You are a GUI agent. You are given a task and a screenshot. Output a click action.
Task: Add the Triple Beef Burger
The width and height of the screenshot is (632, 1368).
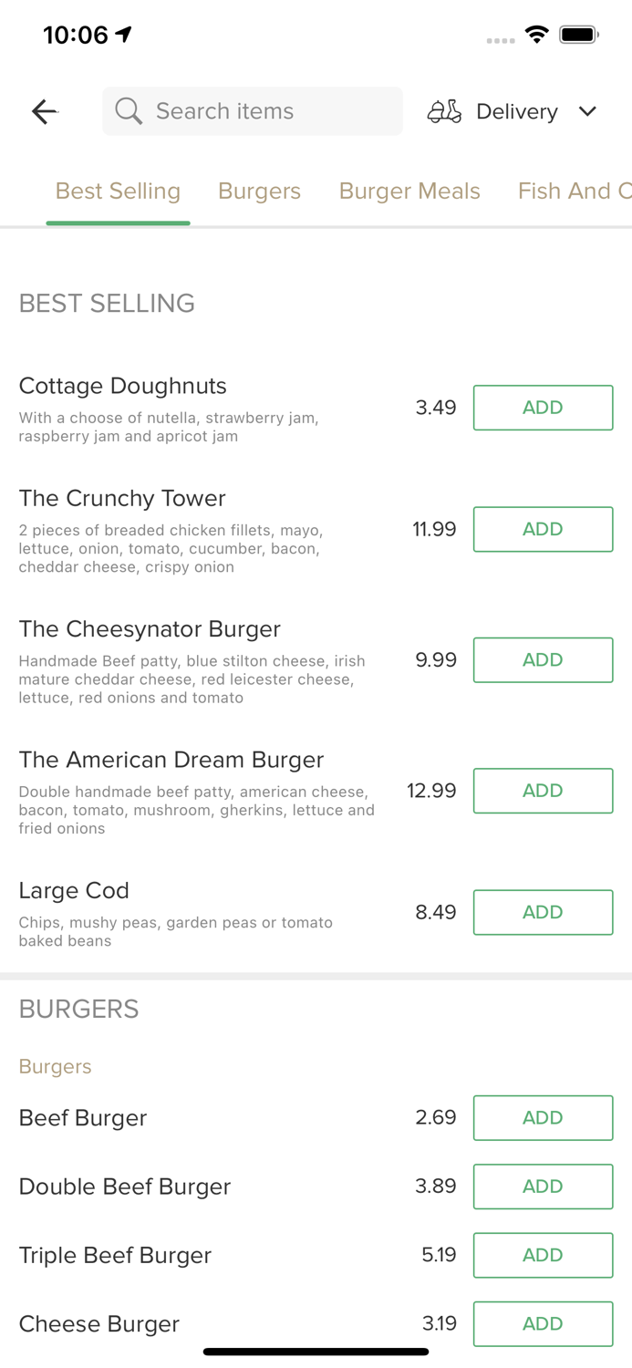click(x=543, y=1255)
